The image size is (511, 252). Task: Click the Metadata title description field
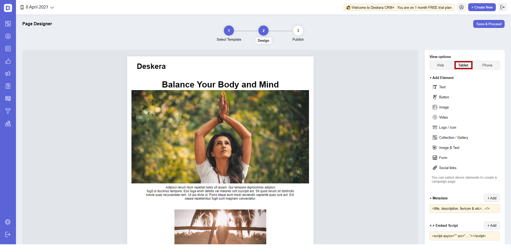pyautogui.click(x=465, y=209)
